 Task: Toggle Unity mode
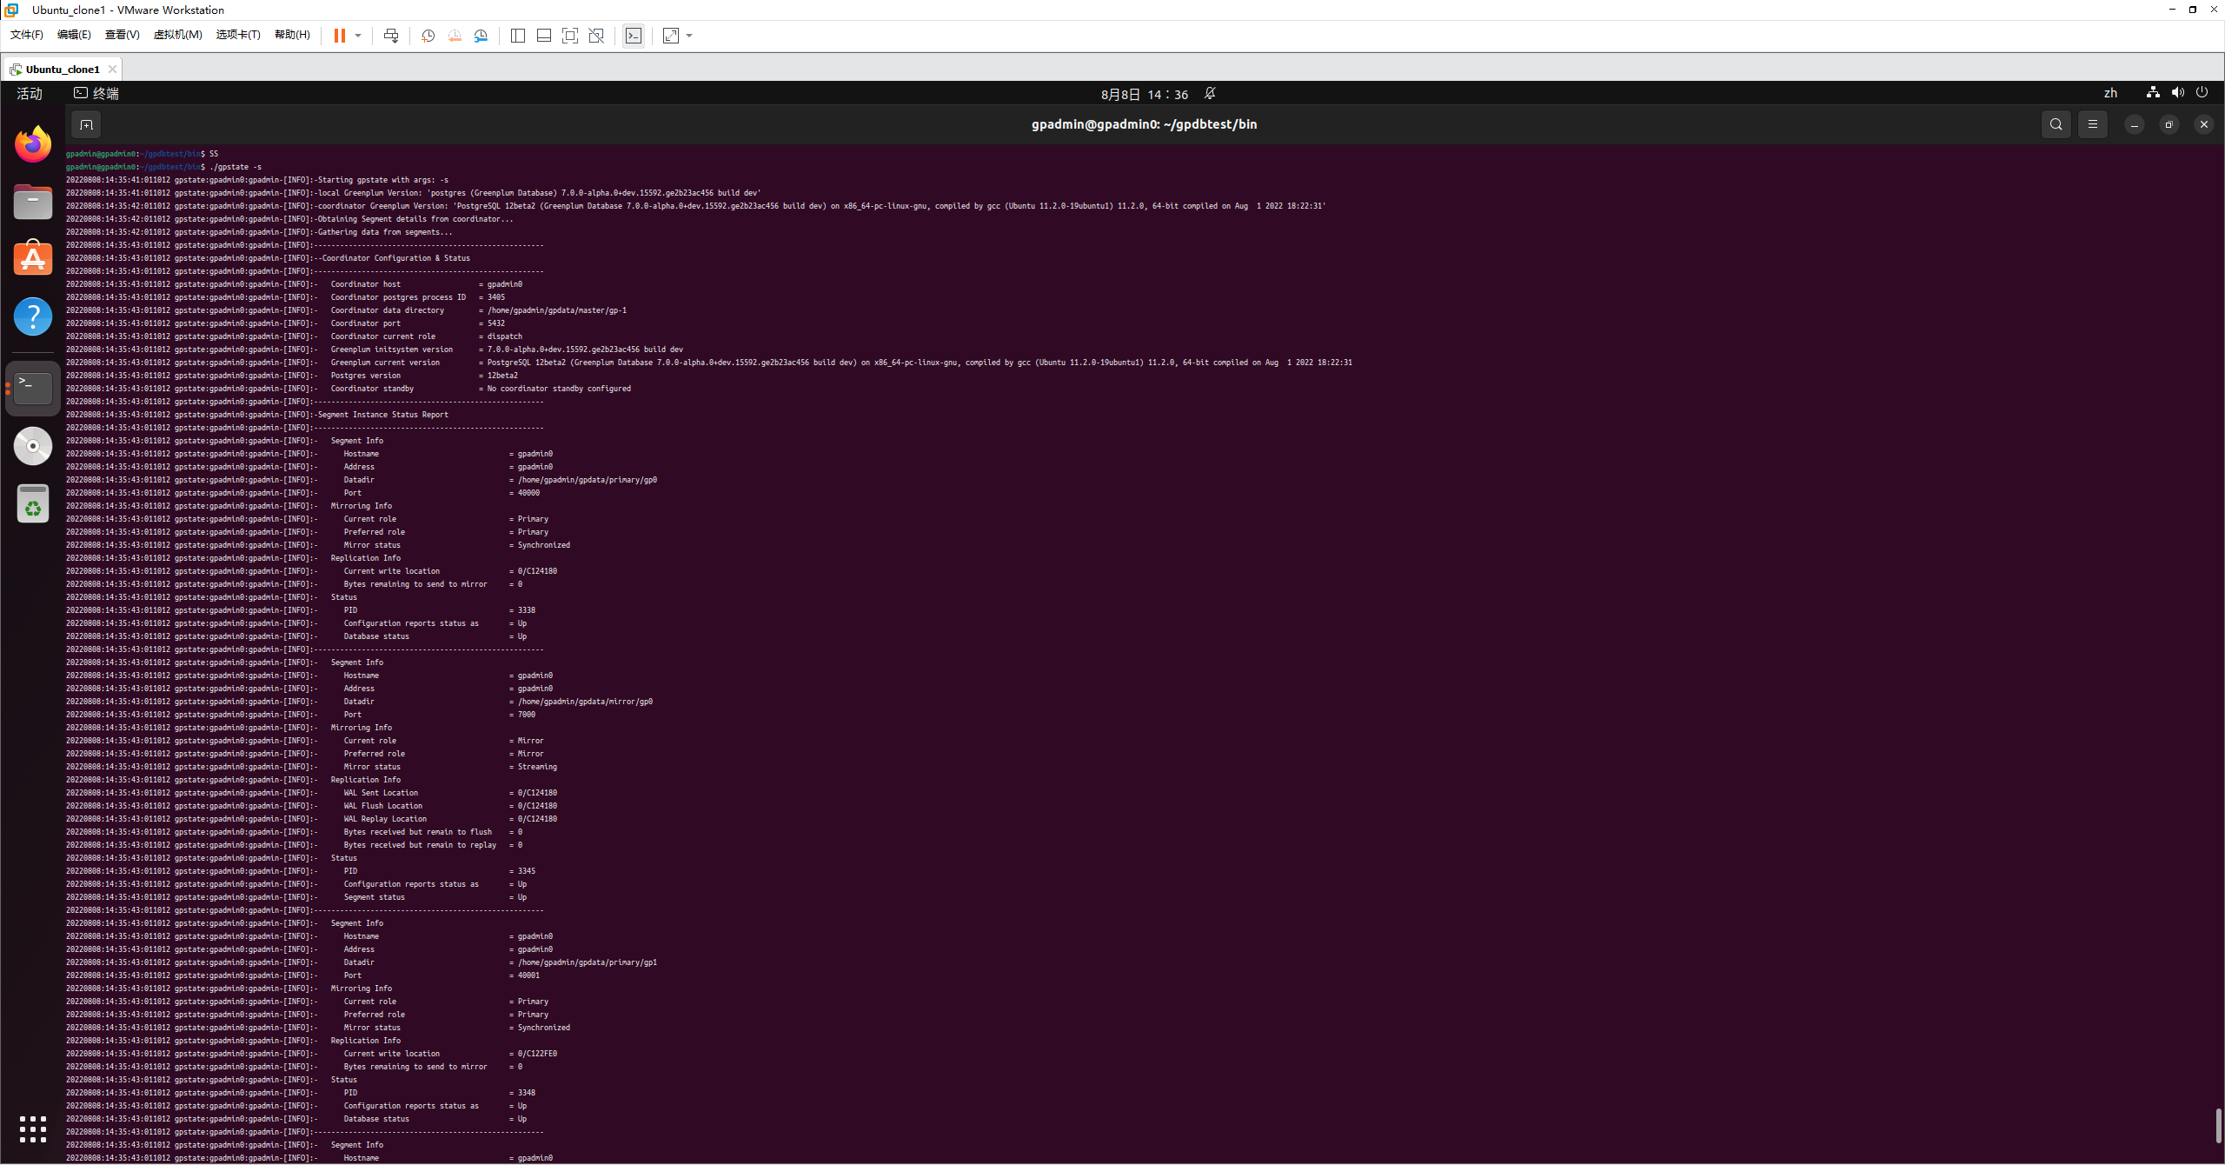click(596, 36)
